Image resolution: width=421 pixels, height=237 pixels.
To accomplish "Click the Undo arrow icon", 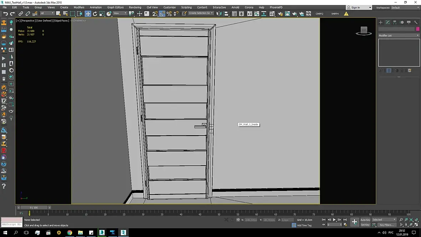I will [x=5, y=14].
